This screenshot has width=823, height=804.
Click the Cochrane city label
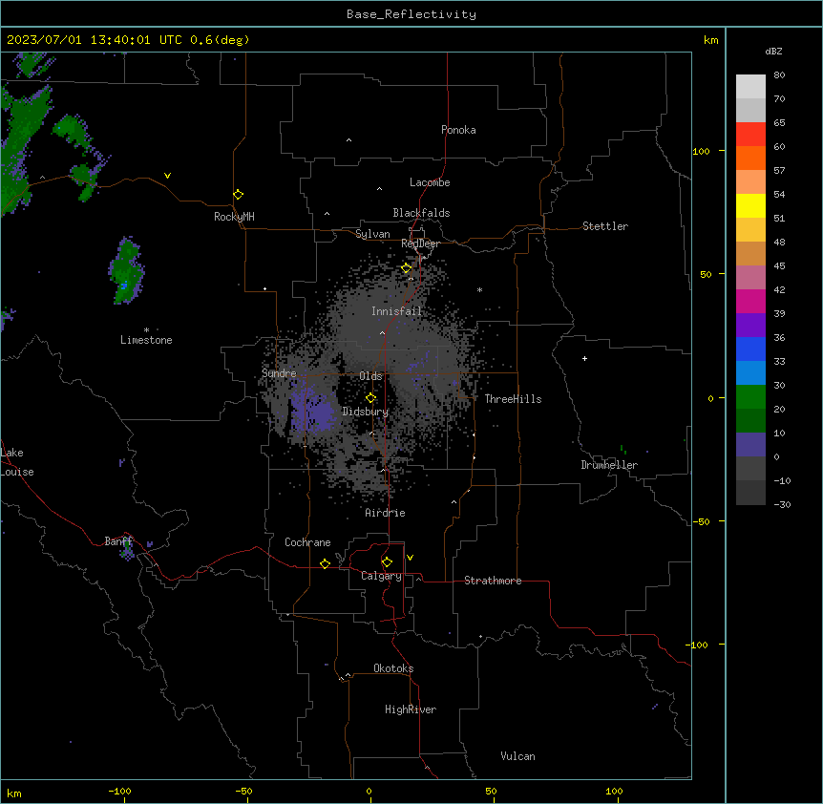coord(307,542)
